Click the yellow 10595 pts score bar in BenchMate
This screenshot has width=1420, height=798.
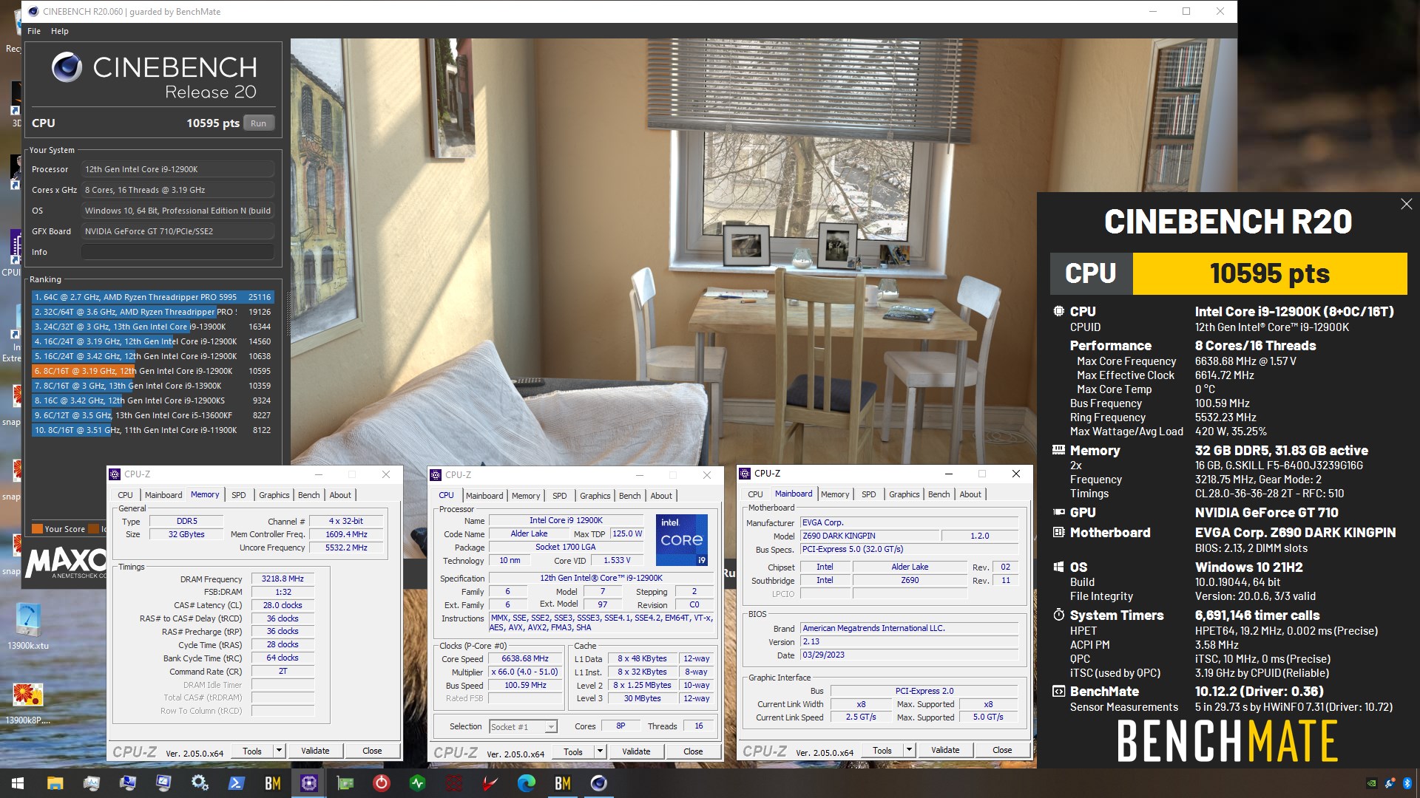[1269, 273]
